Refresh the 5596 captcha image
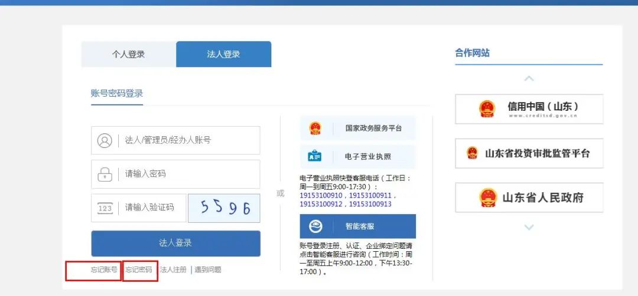The image size is (638, 296). 224,208
